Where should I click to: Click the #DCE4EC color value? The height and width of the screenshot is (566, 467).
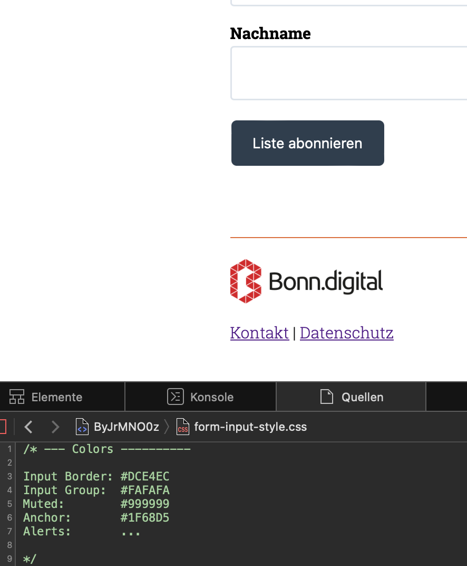pyautogui.click(x=145, y=476)
